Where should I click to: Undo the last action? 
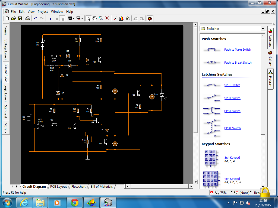pyautogui.click(x=36, y=18)
